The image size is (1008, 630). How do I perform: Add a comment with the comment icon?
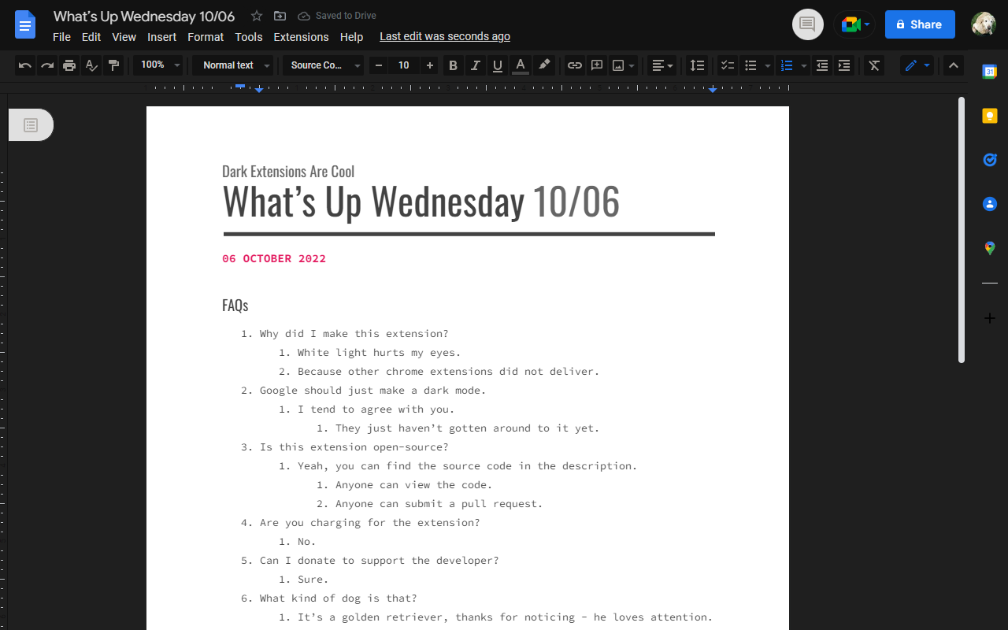pos(596,65)
